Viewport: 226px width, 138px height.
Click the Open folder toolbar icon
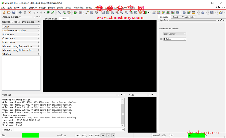point(9,13)
